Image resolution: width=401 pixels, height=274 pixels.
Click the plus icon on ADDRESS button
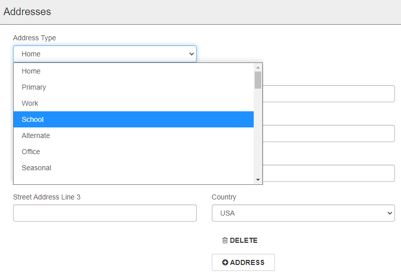pos(225,262)
